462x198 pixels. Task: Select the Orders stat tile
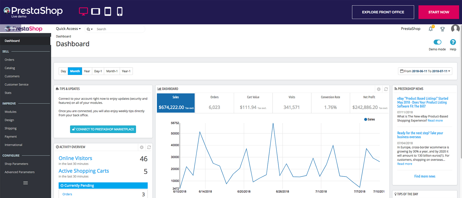click(x=214, y=103)
